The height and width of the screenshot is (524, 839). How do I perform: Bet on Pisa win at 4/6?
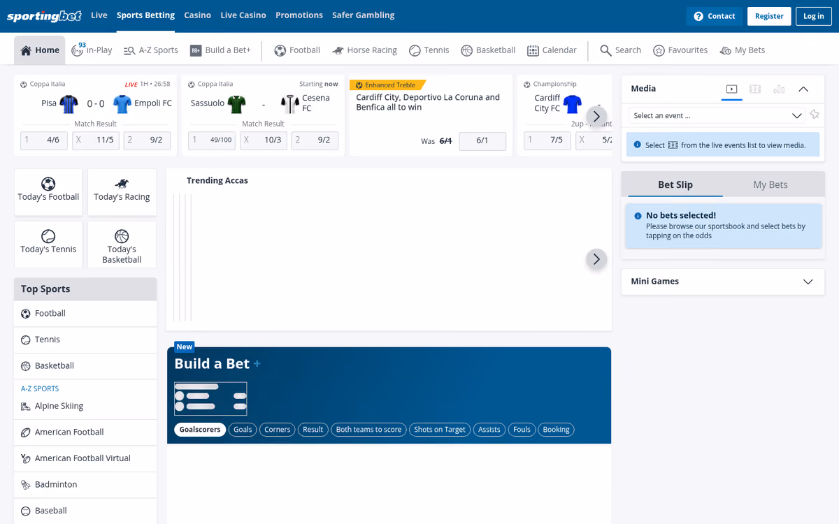point(44,140)
